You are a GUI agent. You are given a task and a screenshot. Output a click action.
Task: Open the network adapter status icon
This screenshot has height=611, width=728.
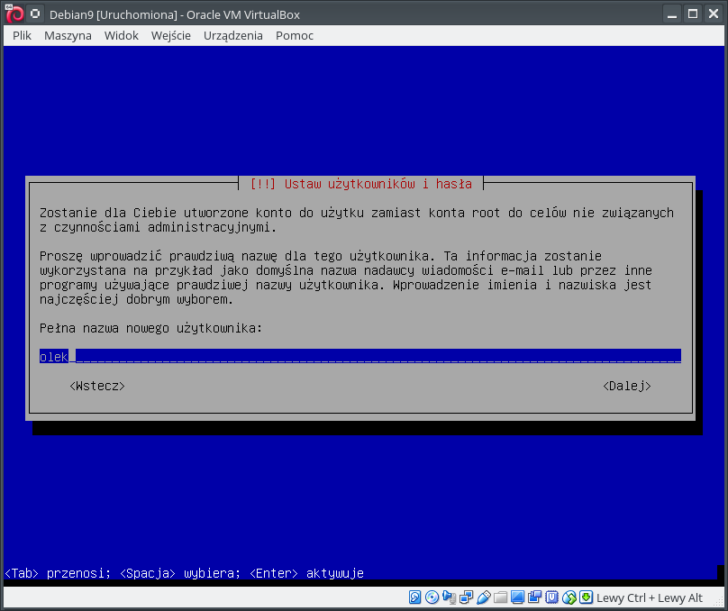click(x=466, y=597)
